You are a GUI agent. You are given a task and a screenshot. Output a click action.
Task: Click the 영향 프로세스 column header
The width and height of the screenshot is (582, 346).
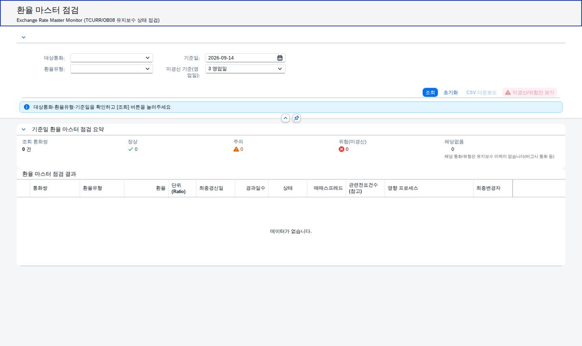[429, 188]
